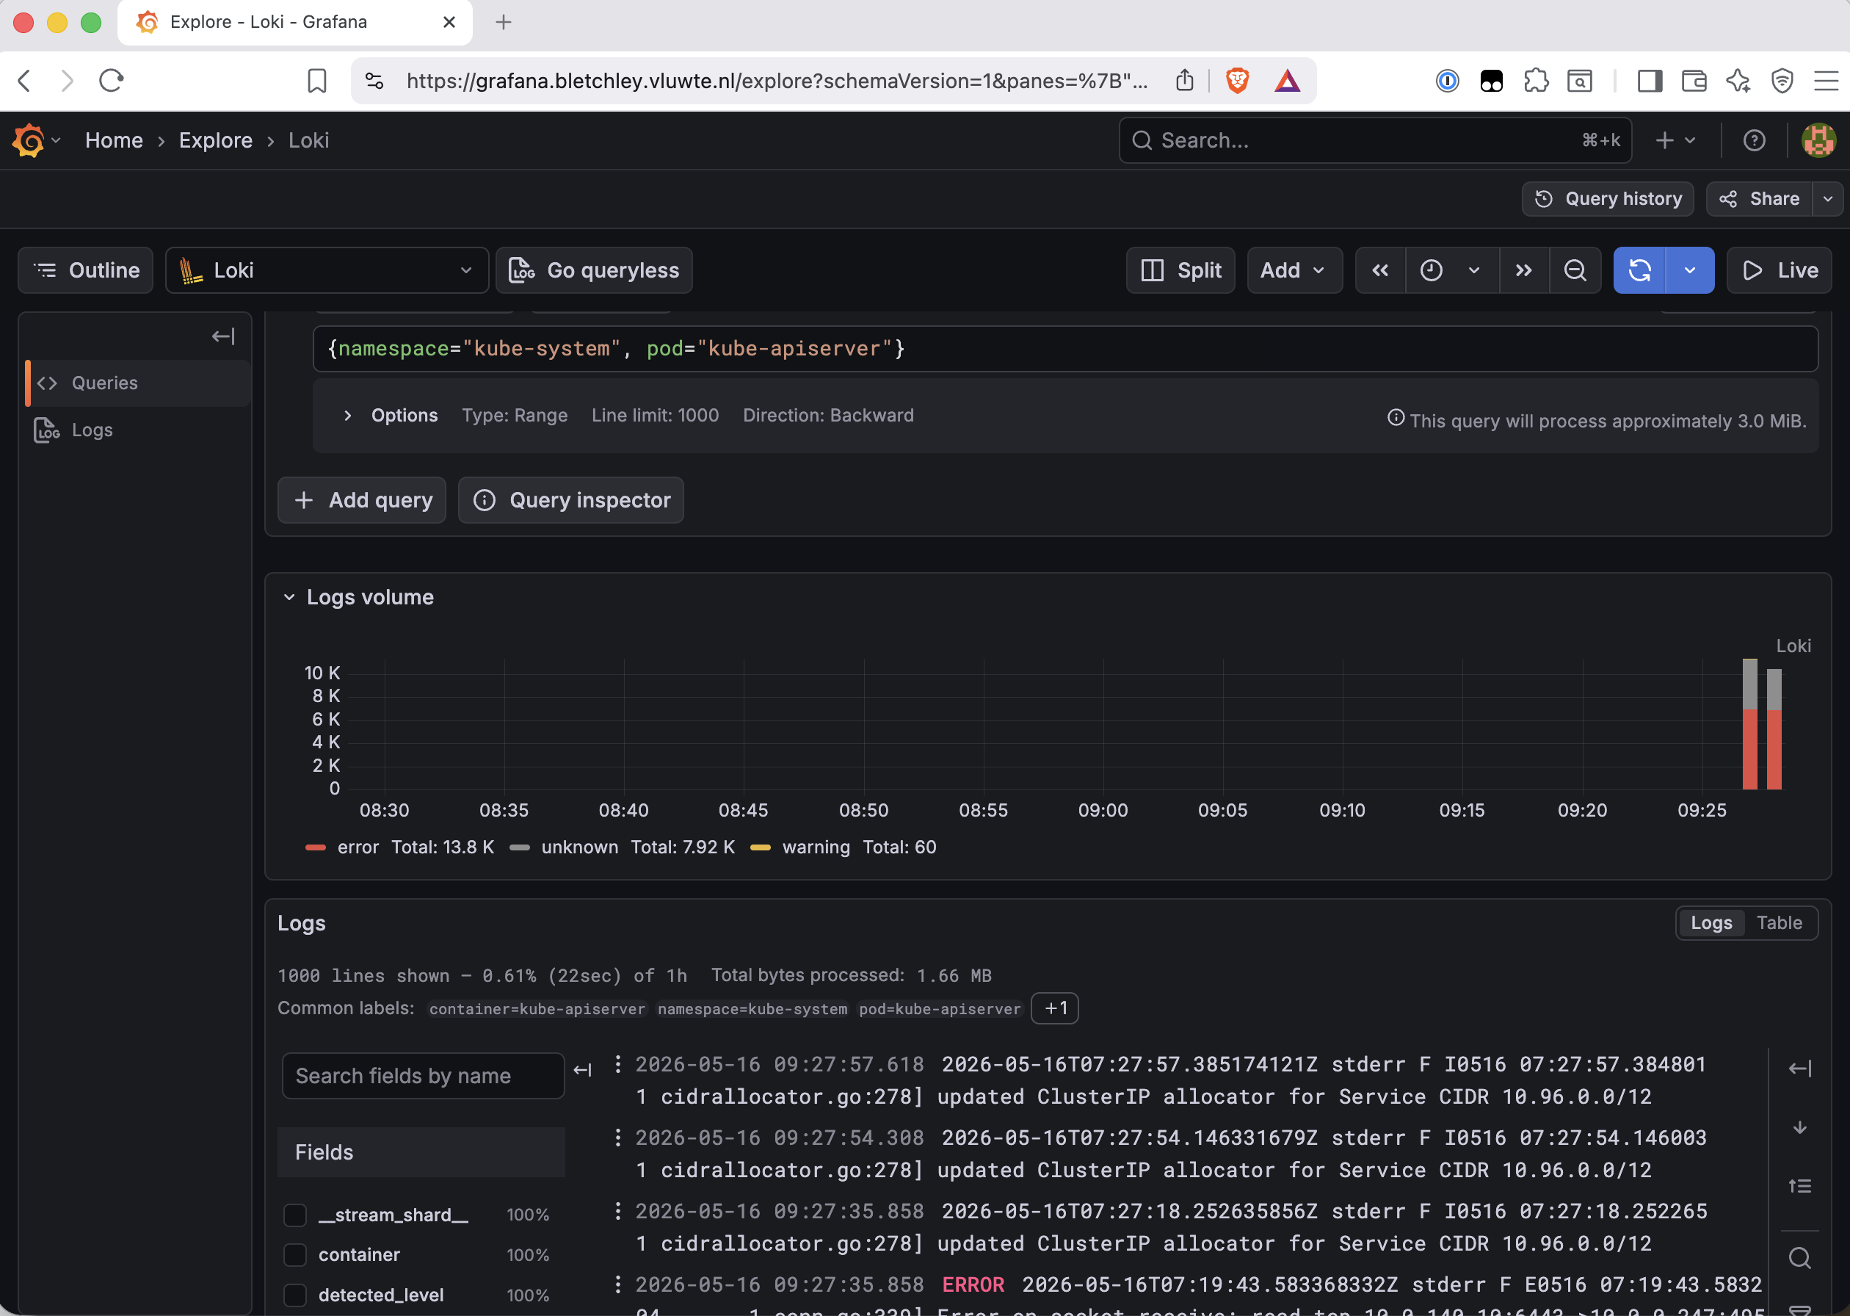The height and width of the screenshot is (1316, 1850).
Task: Click scroll-to-bottom arrow in logs controls
Action: pos(1800,1127)
